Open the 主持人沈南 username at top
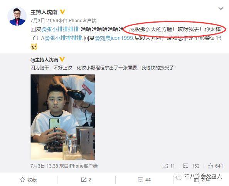This screenshot has width=229, height=186. [44, 12]
